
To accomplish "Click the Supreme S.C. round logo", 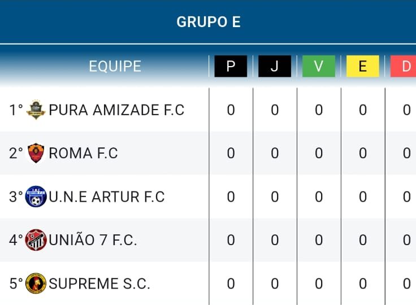I will coord(36,283).
